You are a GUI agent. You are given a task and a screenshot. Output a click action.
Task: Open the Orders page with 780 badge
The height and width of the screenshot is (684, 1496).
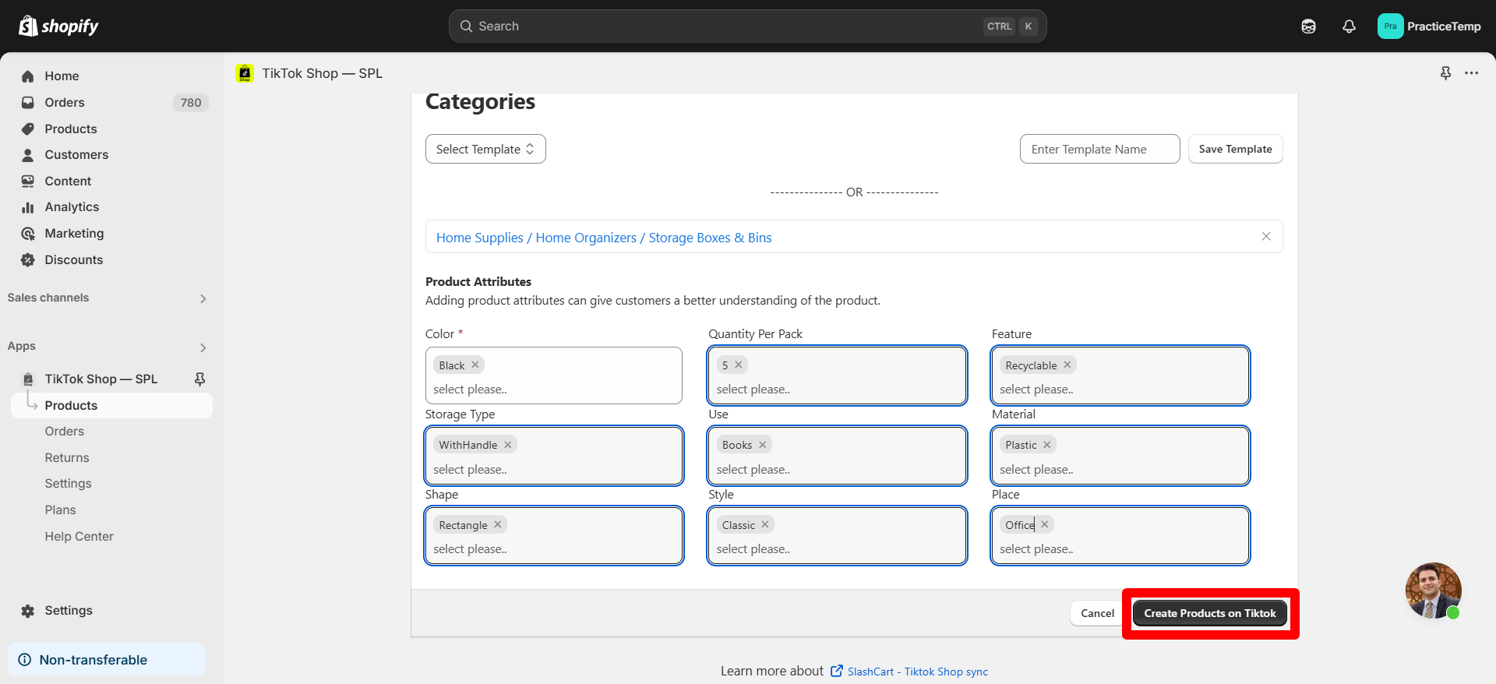pyautogui.click(x=65, y=103)
